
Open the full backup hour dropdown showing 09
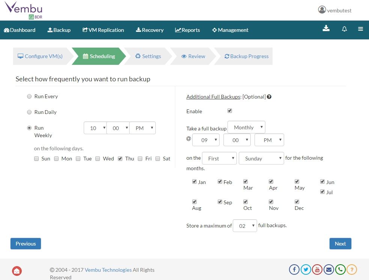pyautogui.click(x=206, y=140)
